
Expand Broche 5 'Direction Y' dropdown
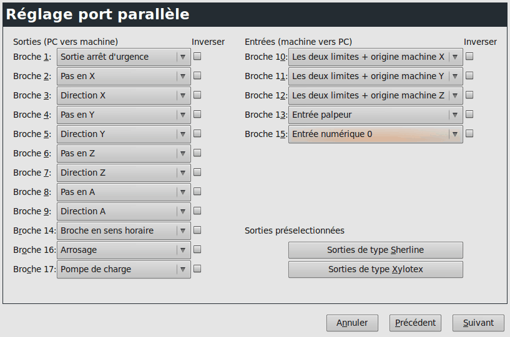(124, 135)
